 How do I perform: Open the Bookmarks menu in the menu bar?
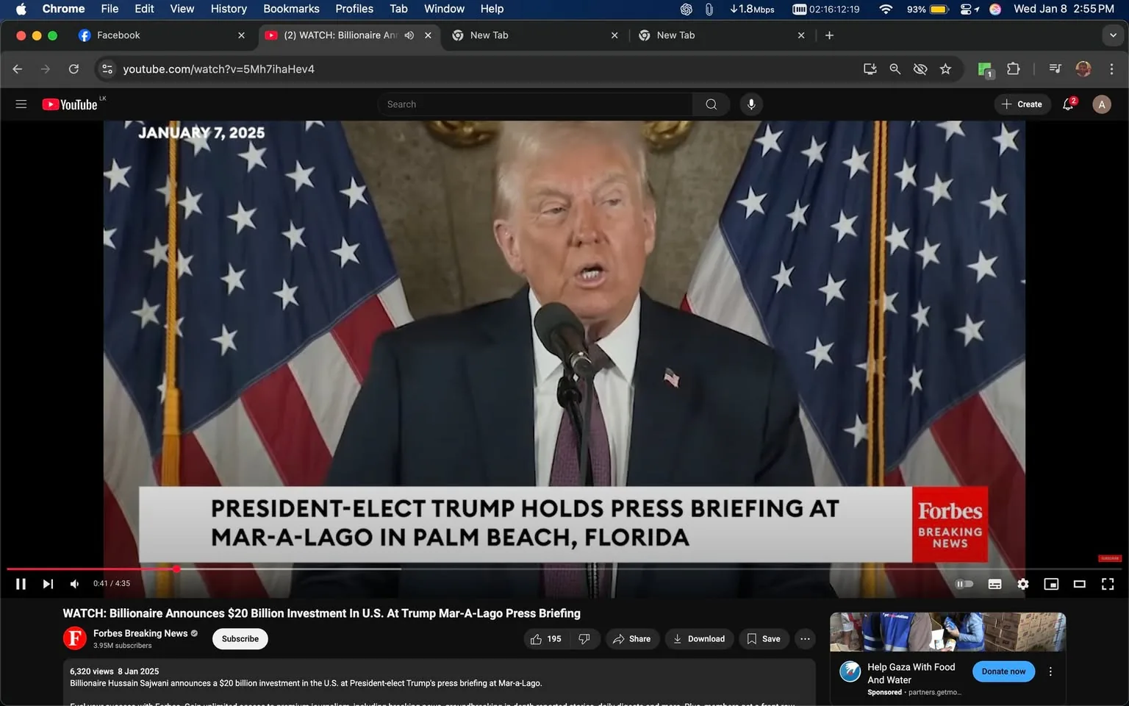290,9
